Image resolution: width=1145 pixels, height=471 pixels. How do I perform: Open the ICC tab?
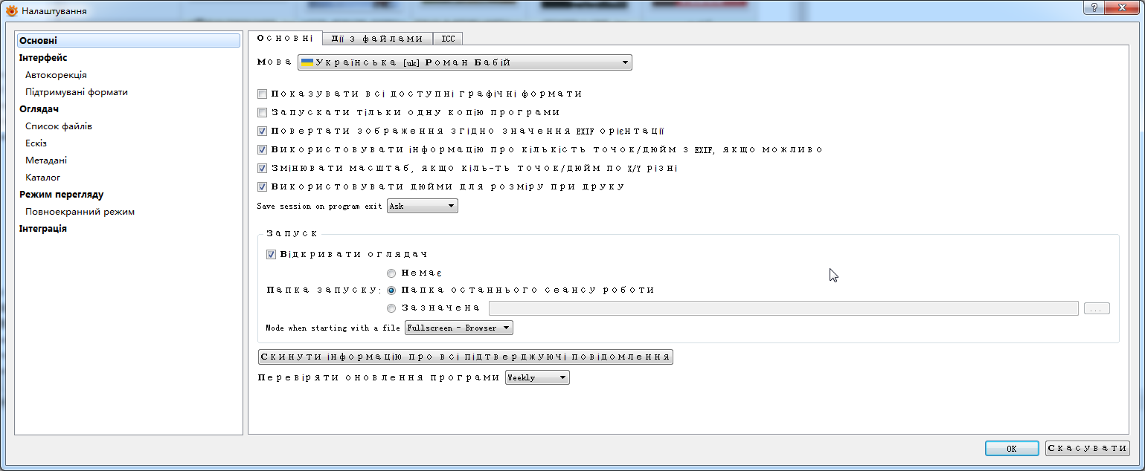(448, 39)
